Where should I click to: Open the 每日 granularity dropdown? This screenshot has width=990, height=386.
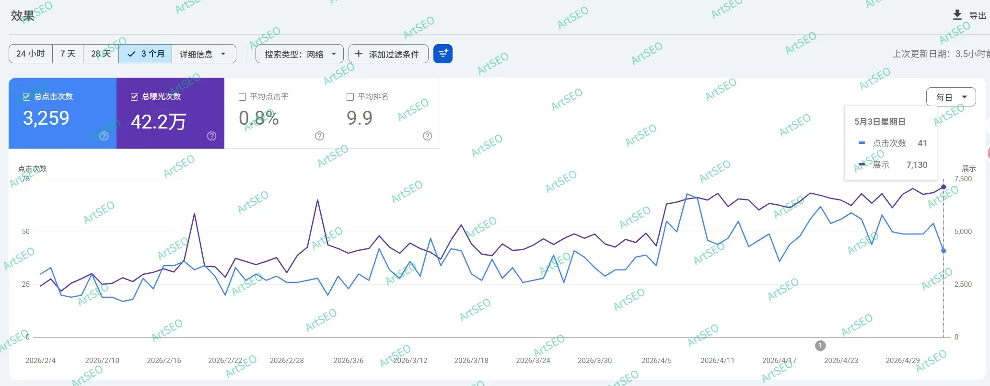click(x=951, y=97)
